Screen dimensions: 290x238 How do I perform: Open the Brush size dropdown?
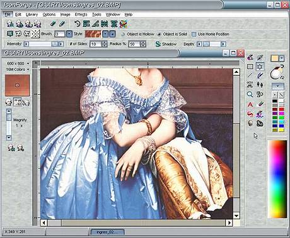pos(69,34)
